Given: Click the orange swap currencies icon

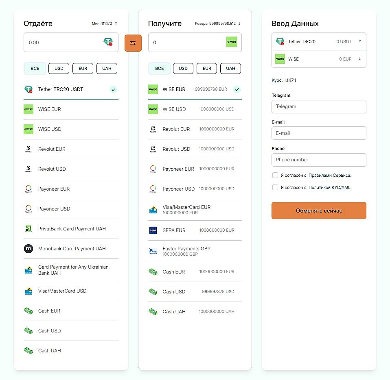Looking at the screenshot, I should point(133,43).
